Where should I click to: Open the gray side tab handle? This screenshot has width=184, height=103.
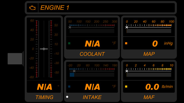(15, 59)
